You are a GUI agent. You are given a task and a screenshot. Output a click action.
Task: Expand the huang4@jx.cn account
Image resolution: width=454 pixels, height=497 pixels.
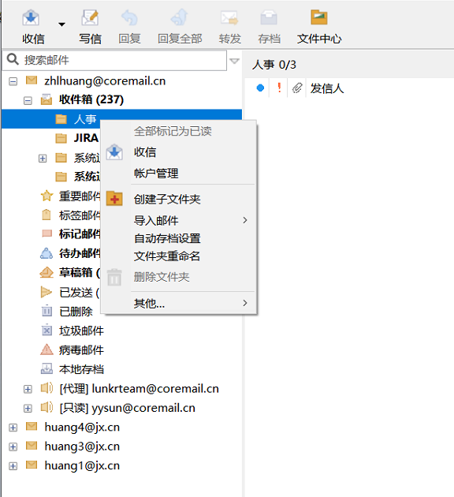[13, 428]
